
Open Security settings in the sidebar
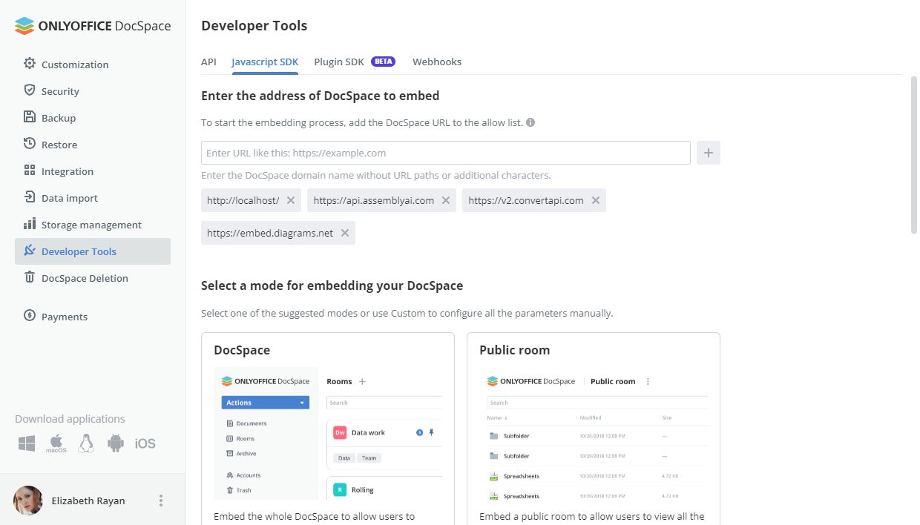click(x=60, y=91)
